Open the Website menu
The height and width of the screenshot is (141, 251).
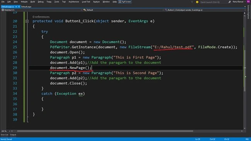(x=24, y=2)
